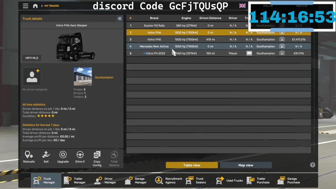Image resolution: width=336 pixels, height=189 pixels.
Task: Click status icon in Volvo FH5 row
Action: coord(282,39)
